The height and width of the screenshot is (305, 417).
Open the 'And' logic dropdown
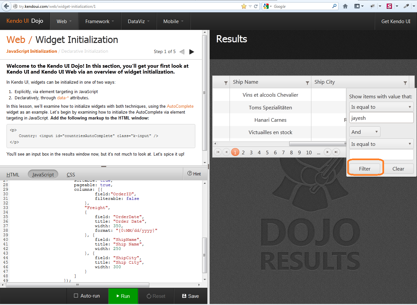tap(365, 132)
